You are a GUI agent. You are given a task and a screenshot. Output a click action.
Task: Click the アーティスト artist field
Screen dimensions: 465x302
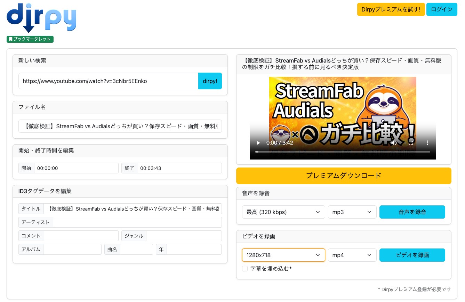click(x=137, y=222)
